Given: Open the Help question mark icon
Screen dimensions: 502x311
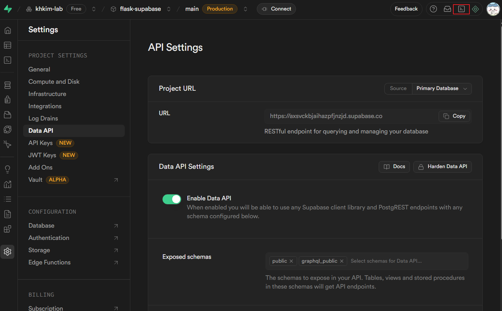Looking at the screenshot, I should (433, 9).
